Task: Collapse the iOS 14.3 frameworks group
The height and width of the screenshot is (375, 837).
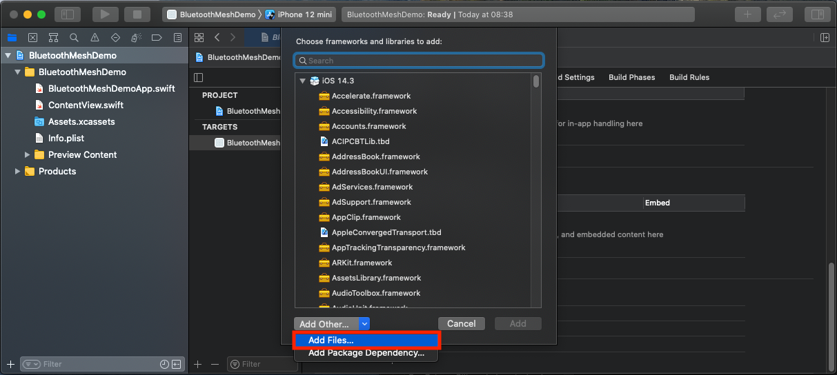Action: tap(302, 81)
